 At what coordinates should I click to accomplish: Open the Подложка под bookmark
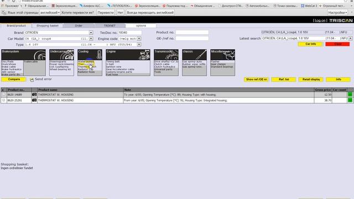coord(175,6)
